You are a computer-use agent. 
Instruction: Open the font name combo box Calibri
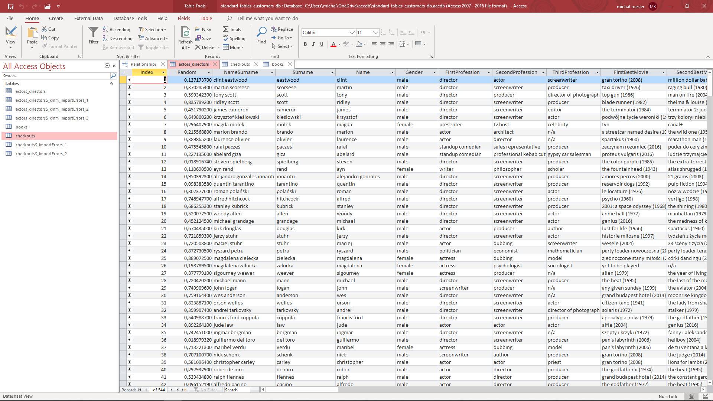(328, 33)
